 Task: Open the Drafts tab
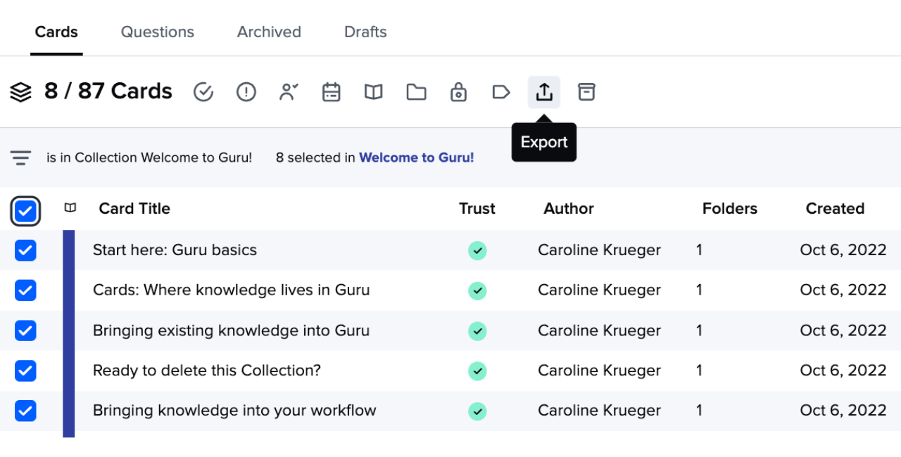[365, 32]
